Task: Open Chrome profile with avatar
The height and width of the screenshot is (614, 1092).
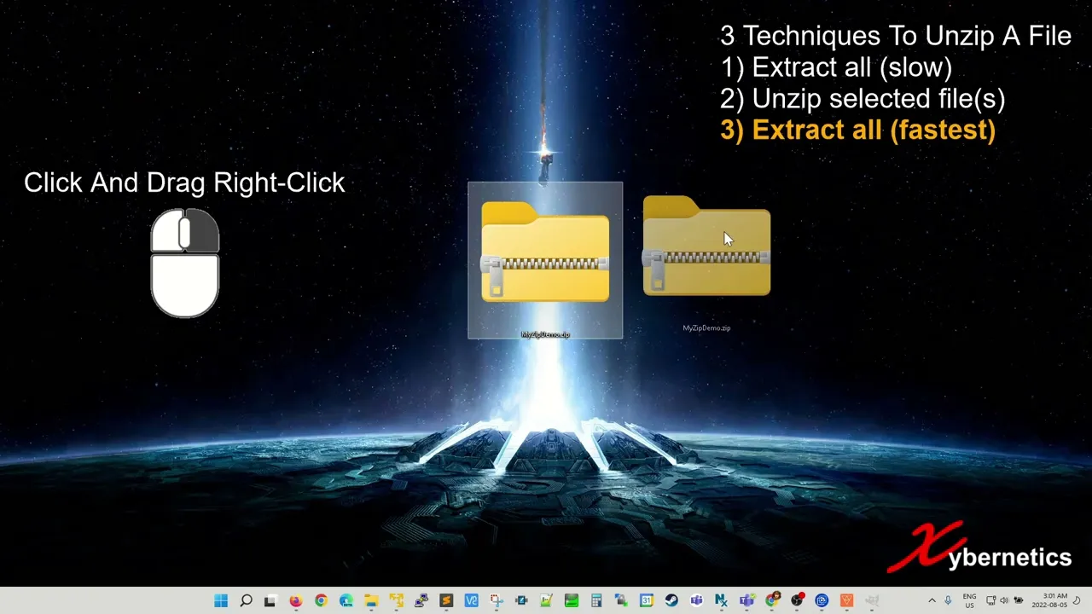Action: (771, 600)
